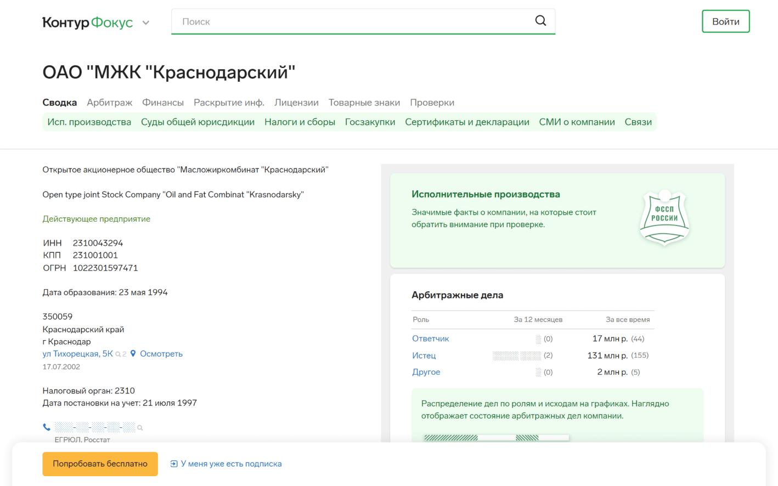
Task: Open СМИ о компании section
Action: pyautogui.click(x=577, y=122)
